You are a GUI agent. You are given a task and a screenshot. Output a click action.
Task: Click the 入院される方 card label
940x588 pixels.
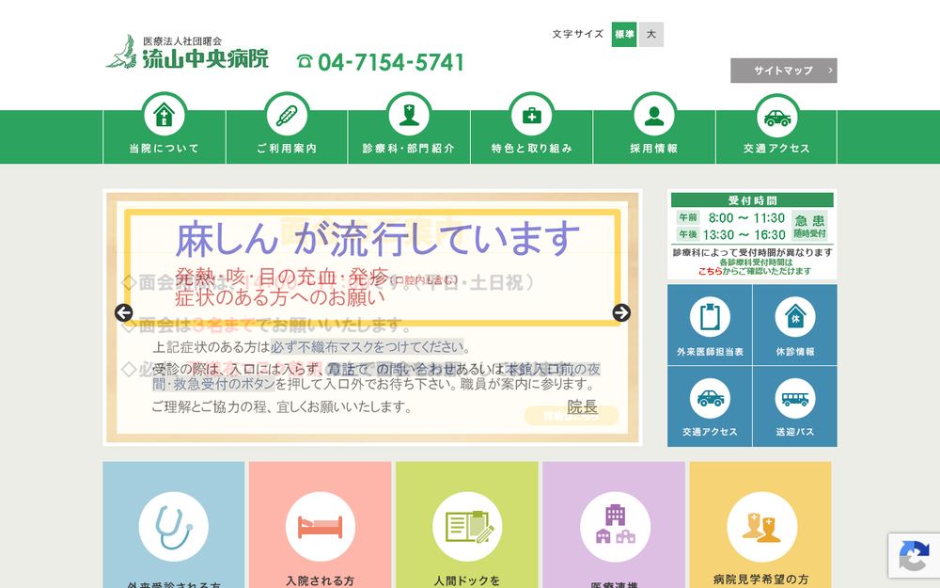tap(321, 580)
